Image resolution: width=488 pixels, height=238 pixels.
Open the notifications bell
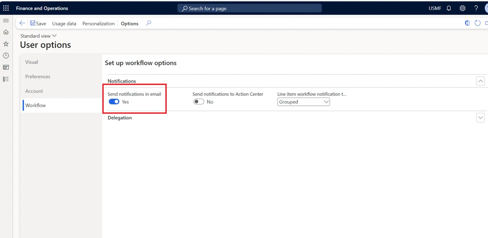click(449, 8)
